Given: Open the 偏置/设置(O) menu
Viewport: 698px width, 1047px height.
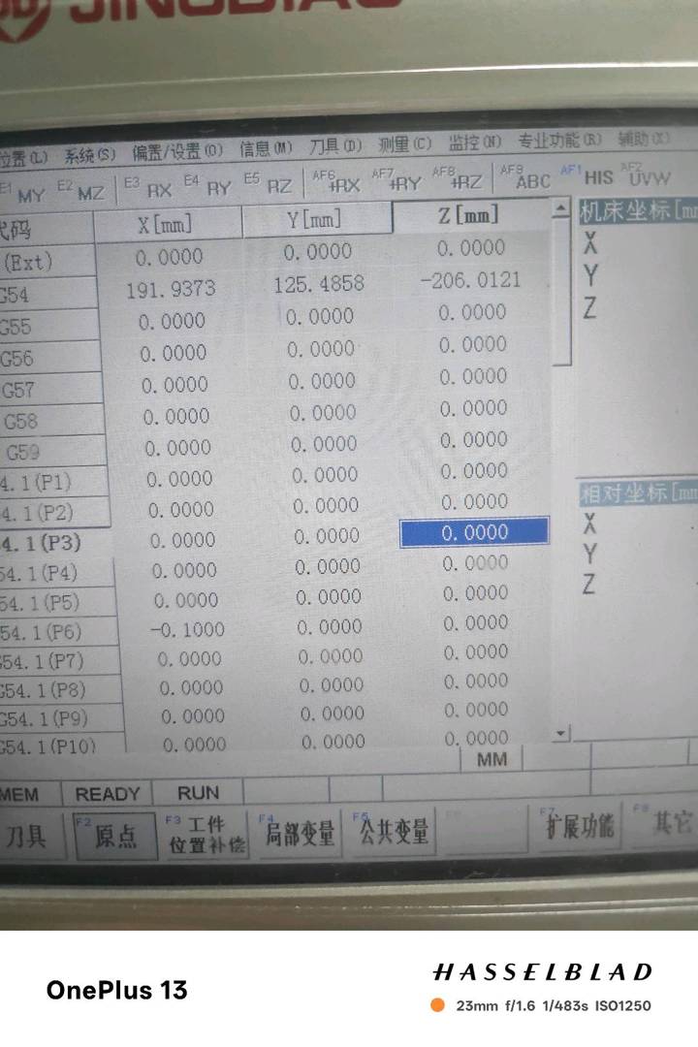Looking at the screenshot, I should pyautogui.click(x=177, y=151).
